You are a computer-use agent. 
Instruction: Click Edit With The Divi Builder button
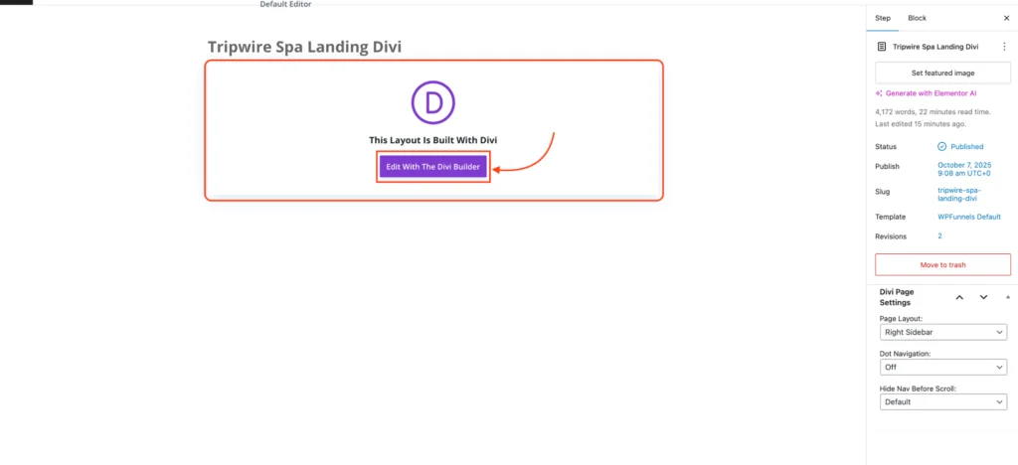pyautogui.click(x=433, y=167)
